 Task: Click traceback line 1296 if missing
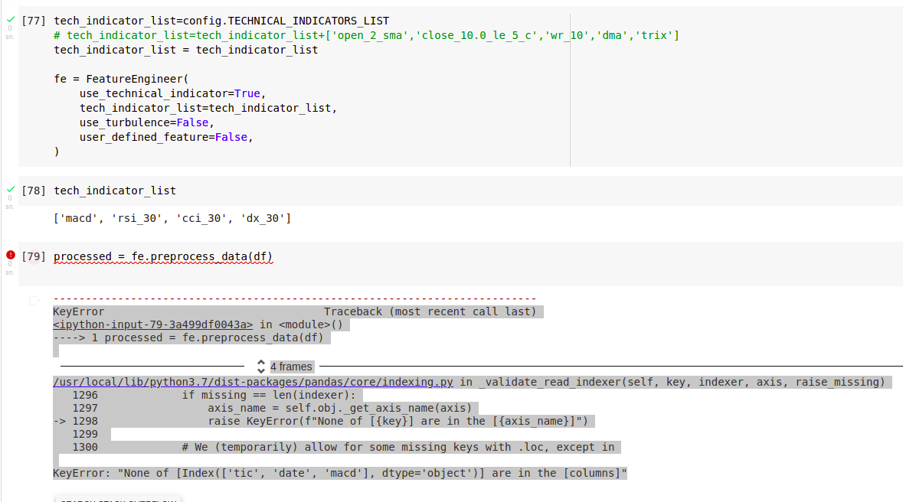pyautogui.click(x=214, y=396)
